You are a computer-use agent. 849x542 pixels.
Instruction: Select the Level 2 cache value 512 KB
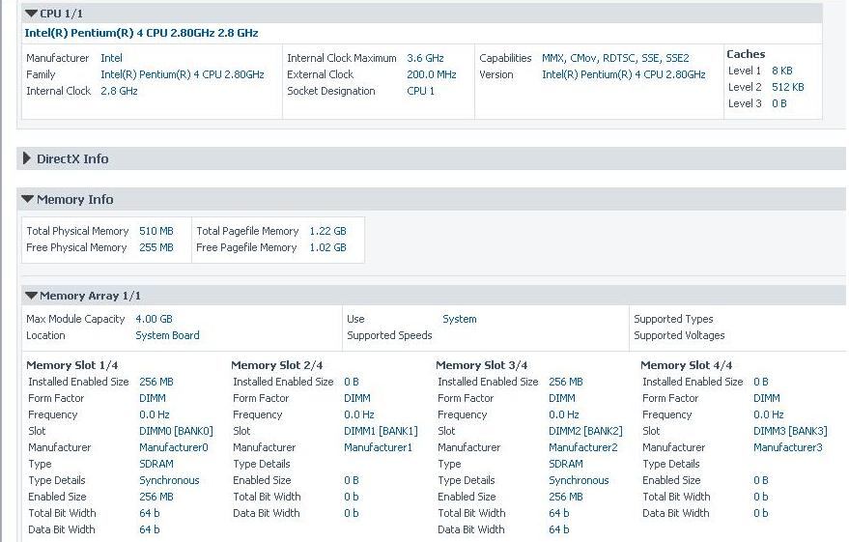click(x=788, y=87)
